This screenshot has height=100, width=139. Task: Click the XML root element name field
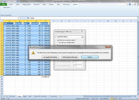click(78, 62)
